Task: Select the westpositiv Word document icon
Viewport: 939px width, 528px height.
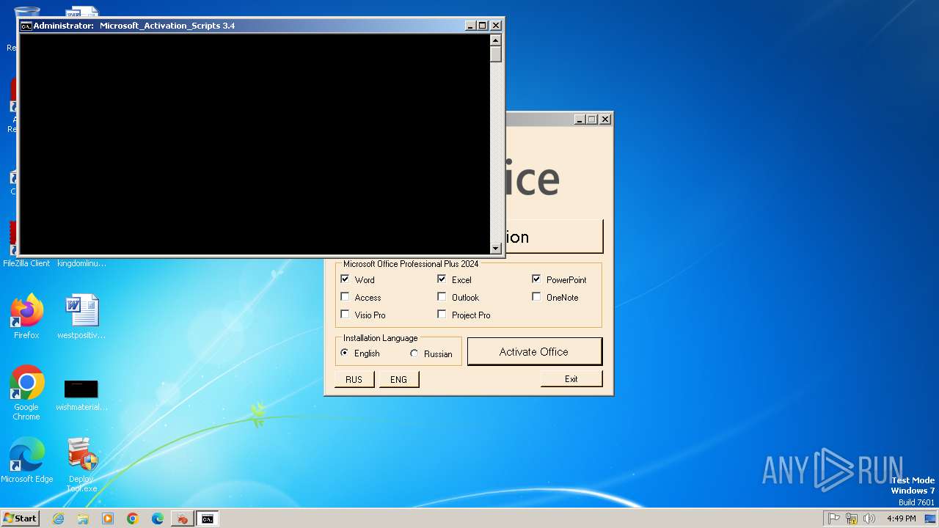Action: pos(81,317)
